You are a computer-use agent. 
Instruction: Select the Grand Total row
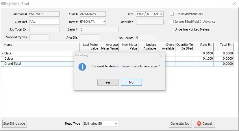point(117,64)
